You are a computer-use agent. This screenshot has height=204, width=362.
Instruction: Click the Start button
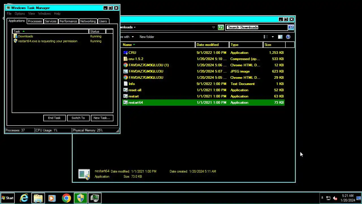coord(8,198)
